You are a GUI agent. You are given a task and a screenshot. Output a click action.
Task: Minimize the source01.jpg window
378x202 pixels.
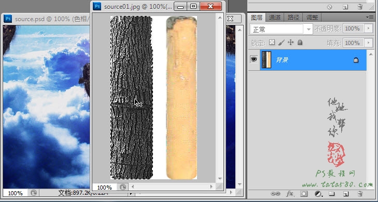tap(180, 7)
